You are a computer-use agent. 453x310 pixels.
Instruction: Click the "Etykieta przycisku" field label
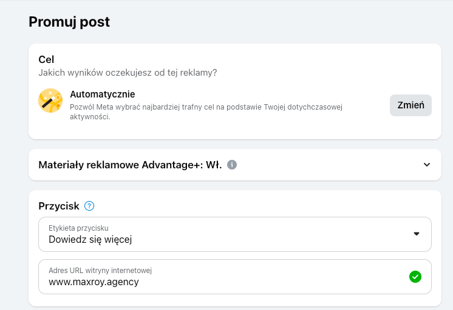coord(78,228)
